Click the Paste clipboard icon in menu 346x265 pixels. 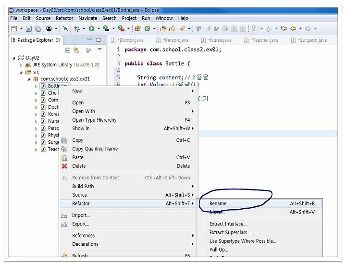pos(64,158)
